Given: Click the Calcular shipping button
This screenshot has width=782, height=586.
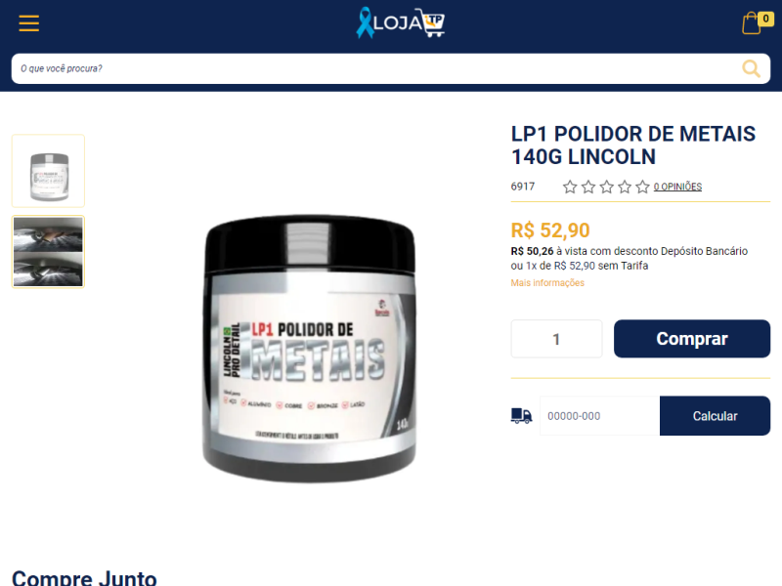Looking at the screenshot, I should (715, 416).
